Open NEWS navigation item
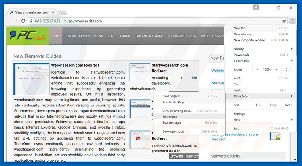The image size is (302, 166). pos(99,36)
